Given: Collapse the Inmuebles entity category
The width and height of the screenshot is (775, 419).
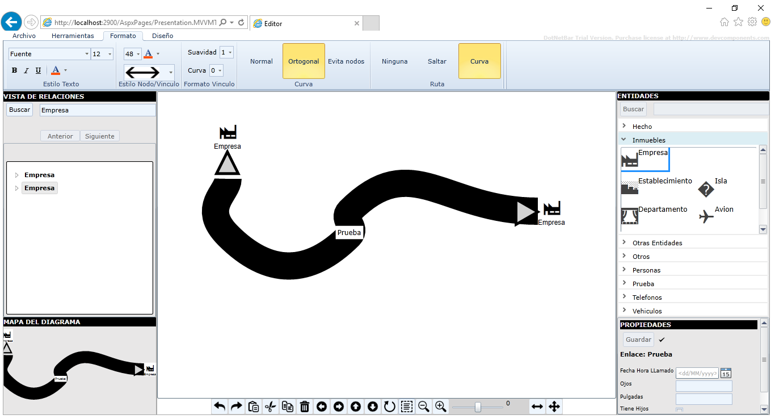Looking at the screenshot, I should coord(624,140).
